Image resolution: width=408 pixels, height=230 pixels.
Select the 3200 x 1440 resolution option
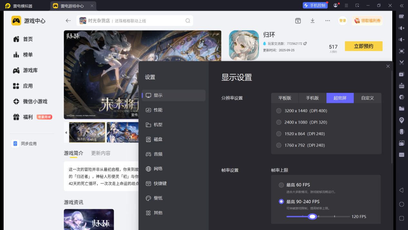point(279,111)
